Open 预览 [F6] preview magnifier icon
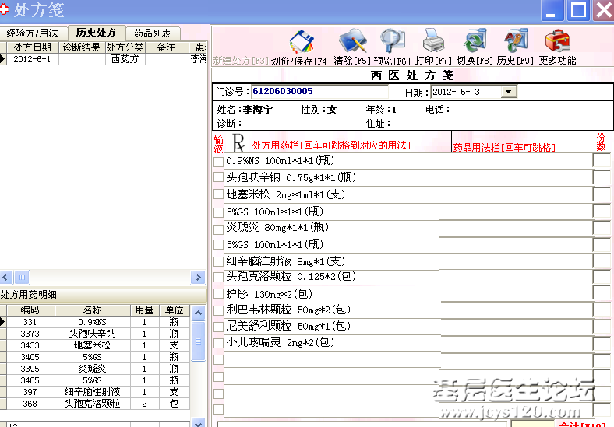 click(x=392, y=40)
